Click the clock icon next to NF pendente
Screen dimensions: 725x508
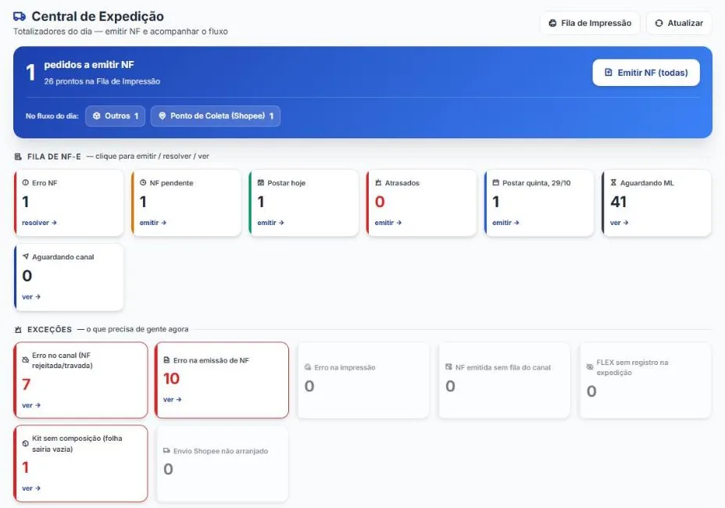[x=143, y=183]
